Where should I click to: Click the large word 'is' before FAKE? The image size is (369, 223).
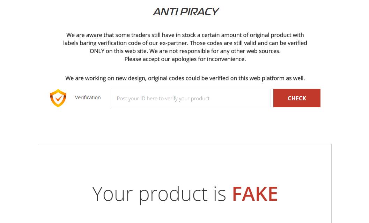[220, 194]
